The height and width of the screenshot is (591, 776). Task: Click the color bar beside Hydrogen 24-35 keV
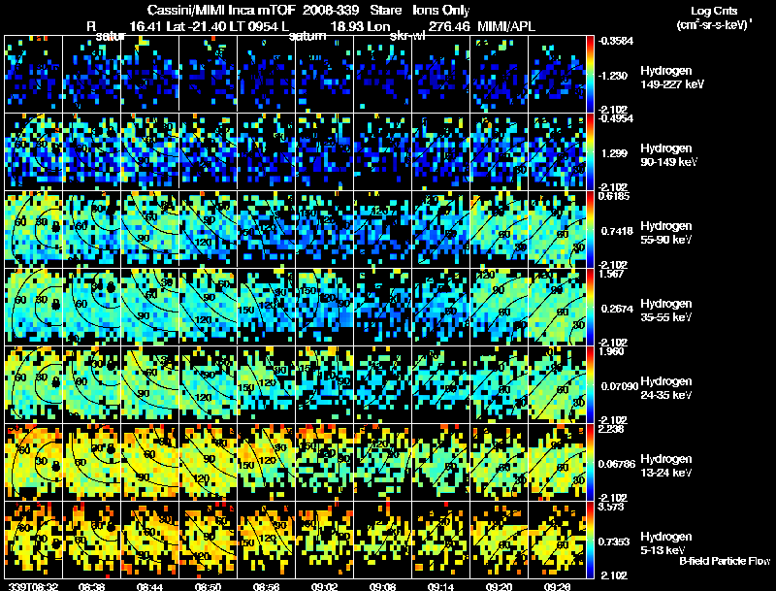(590, 385)
